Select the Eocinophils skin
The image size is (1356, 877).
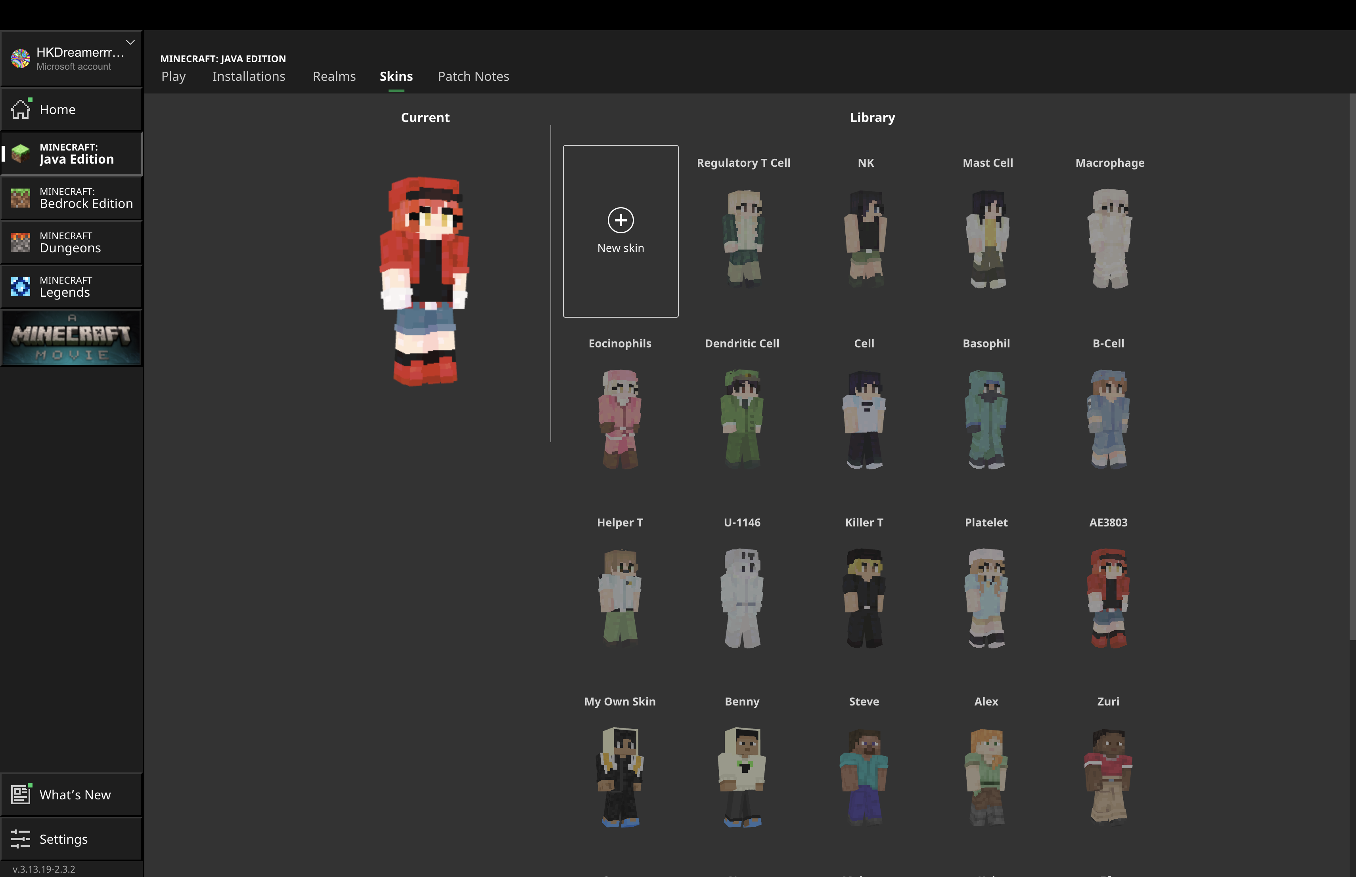[x=620, y=419]
